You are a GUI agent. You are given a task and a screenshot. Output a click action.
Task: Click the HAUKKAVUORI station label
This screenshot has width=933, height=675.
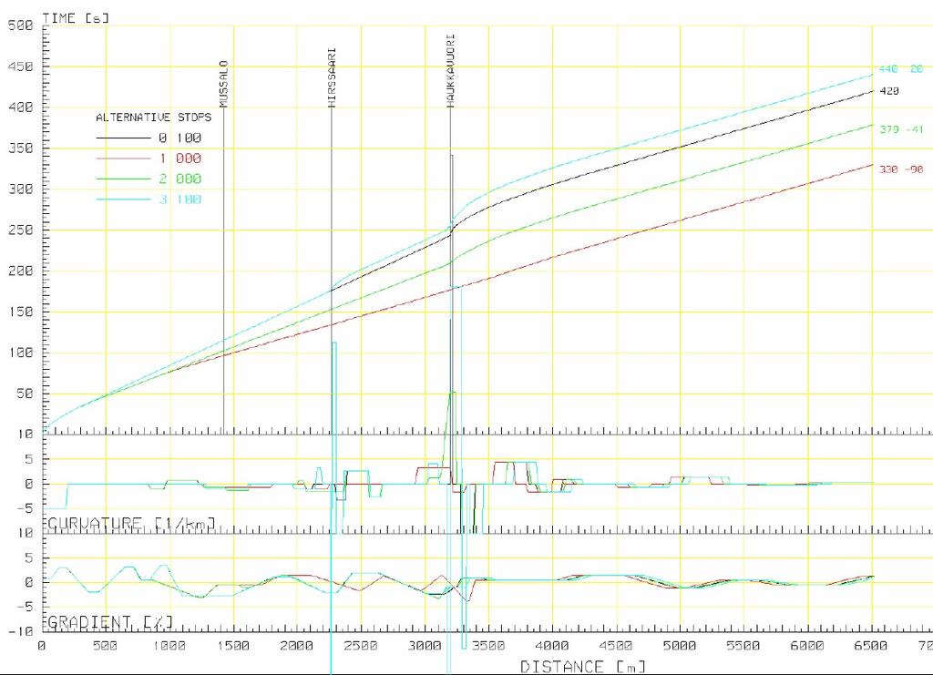coord(451,71)
